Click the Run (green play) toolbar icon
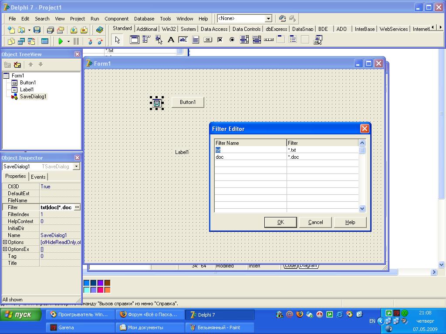Viewport: 446px width, 334px height. tap(61, 41)
